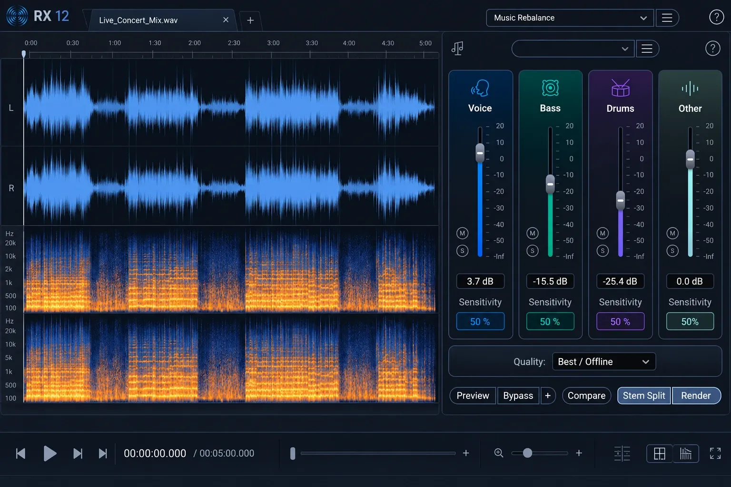This screenshot has height=487, width=731.
Task: Click the music note icon in the panel header
Action: tap(457, 48)
